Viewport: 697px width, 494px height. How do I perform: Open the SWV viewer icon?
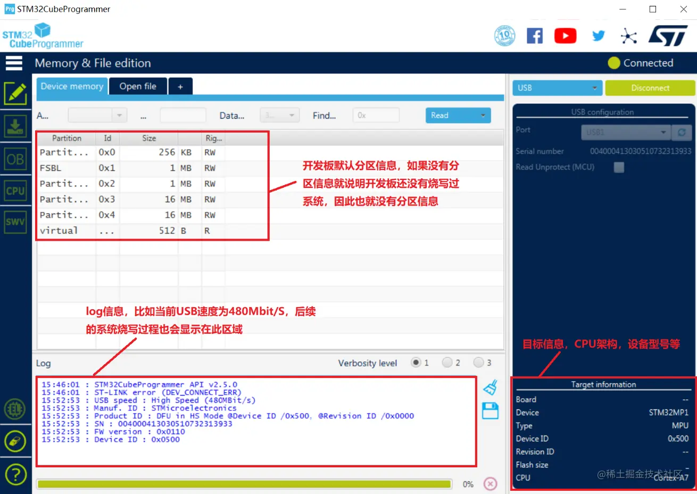point(15,222)
